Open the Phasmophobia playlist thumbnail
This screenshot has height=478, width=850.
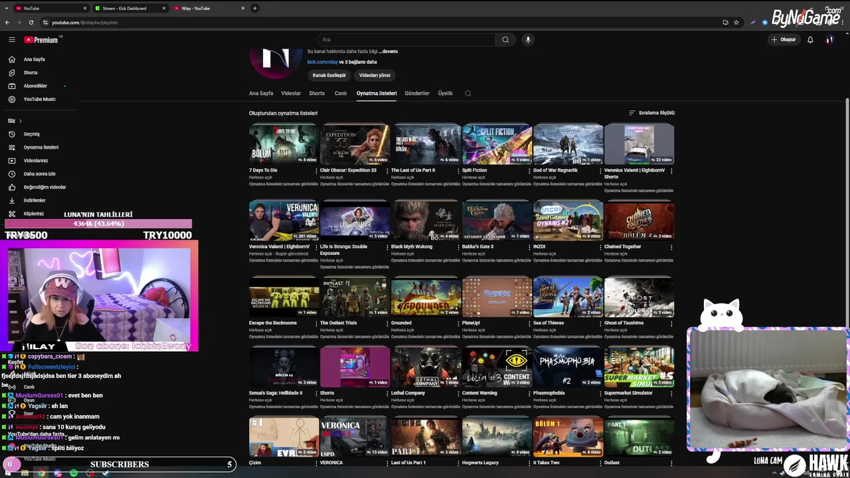568,366
